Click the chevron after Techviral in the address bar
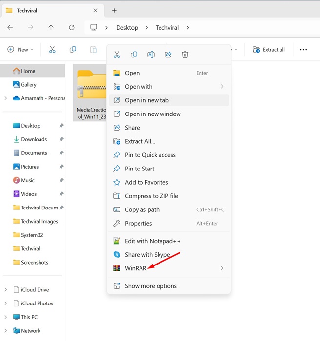 coord(188,28)
